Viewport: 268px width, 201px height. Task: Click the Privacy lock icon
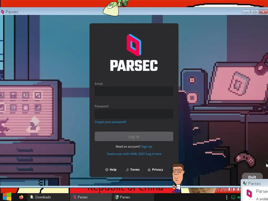click(x=149, y=170)
